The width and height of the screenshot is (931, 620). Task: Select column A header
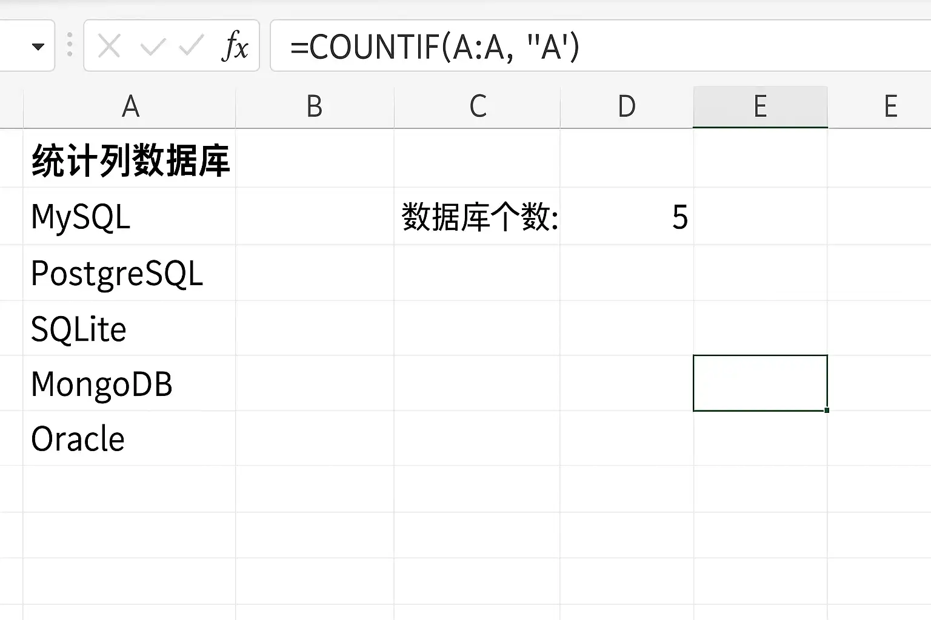point(130,107)
